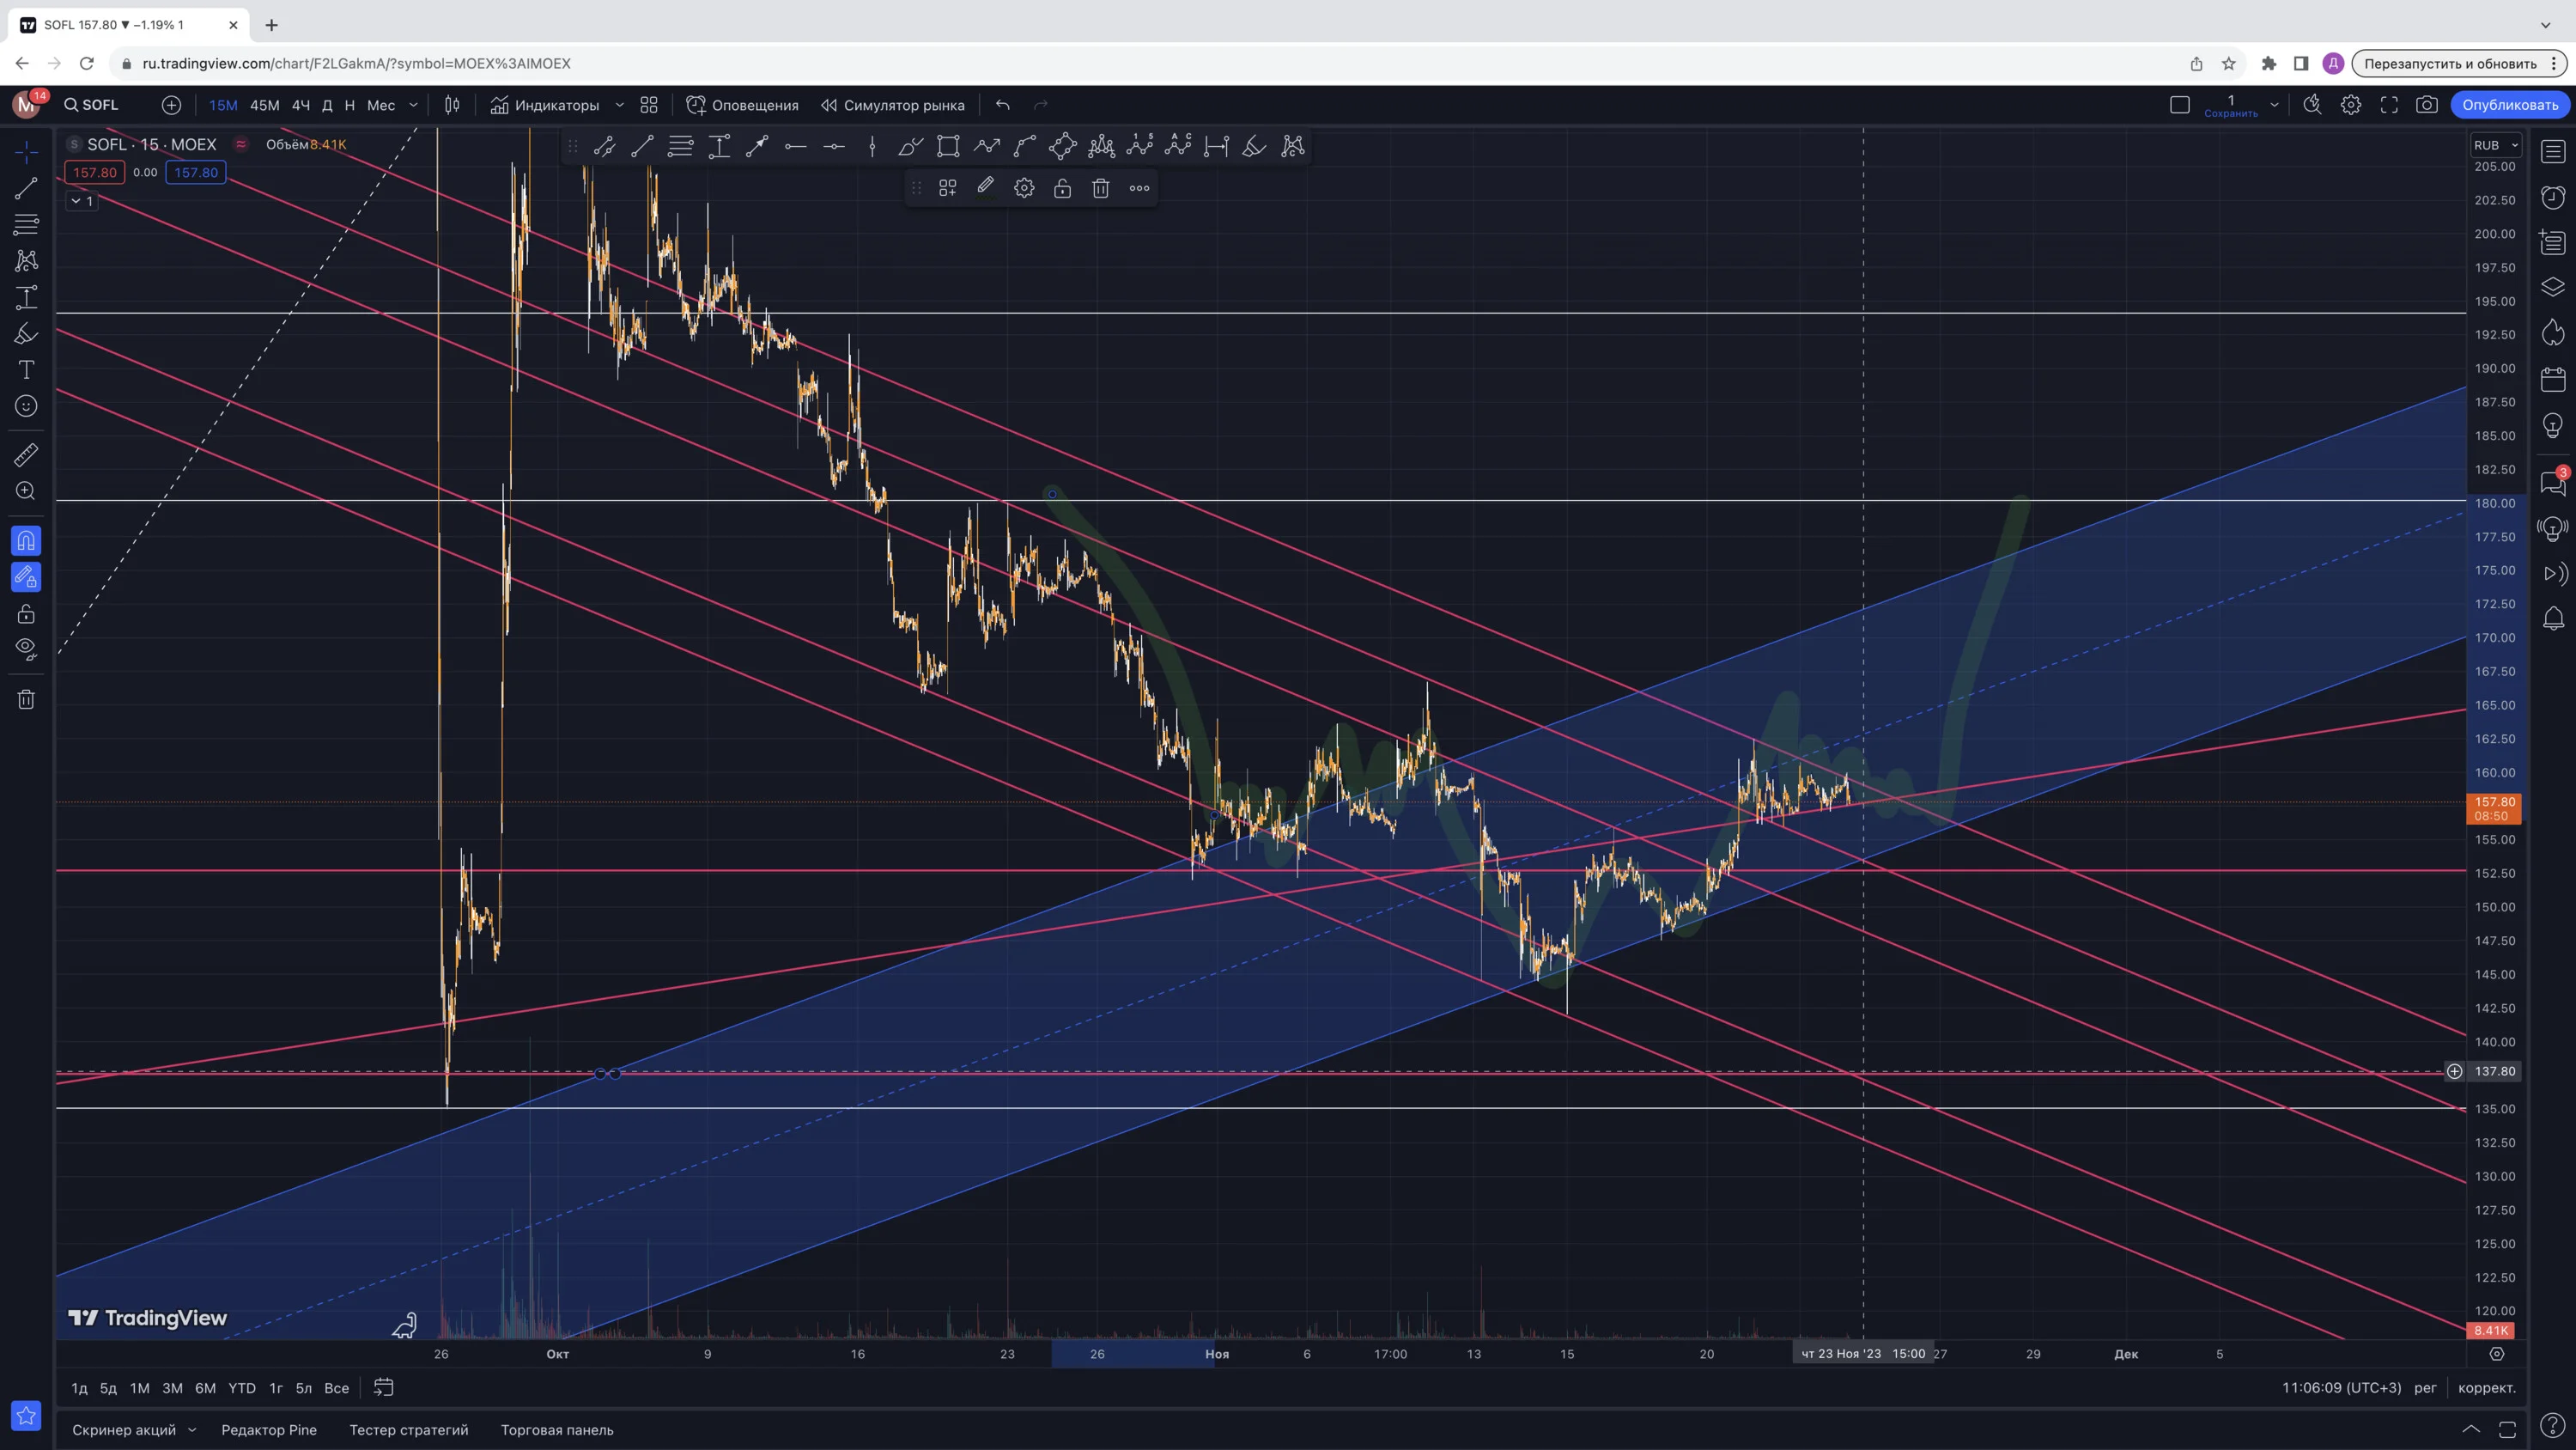Toggle magnet mode in left sidebar
The height and width of the screenshot is (1450, 2576).
(x=26, y=541)
